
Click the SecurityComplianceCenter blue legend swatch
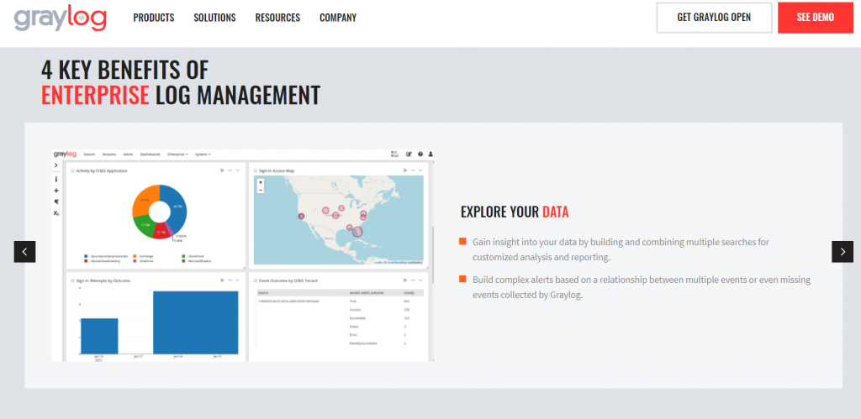(x=87, y=256)
